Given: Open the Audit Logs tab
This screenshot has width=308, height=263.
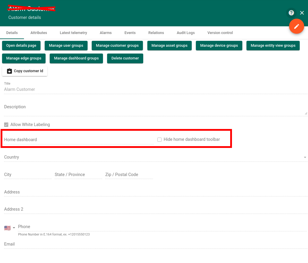Looking at the screenshot, I should click(186, 33).
